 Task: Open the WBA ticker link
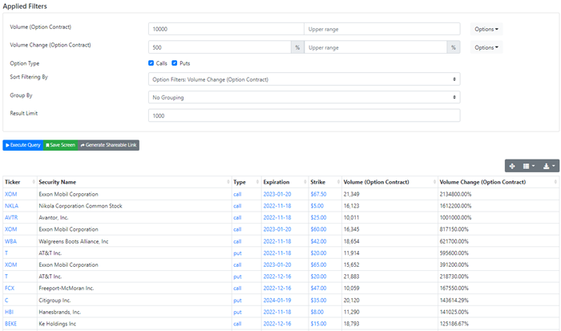coord(10,241)
